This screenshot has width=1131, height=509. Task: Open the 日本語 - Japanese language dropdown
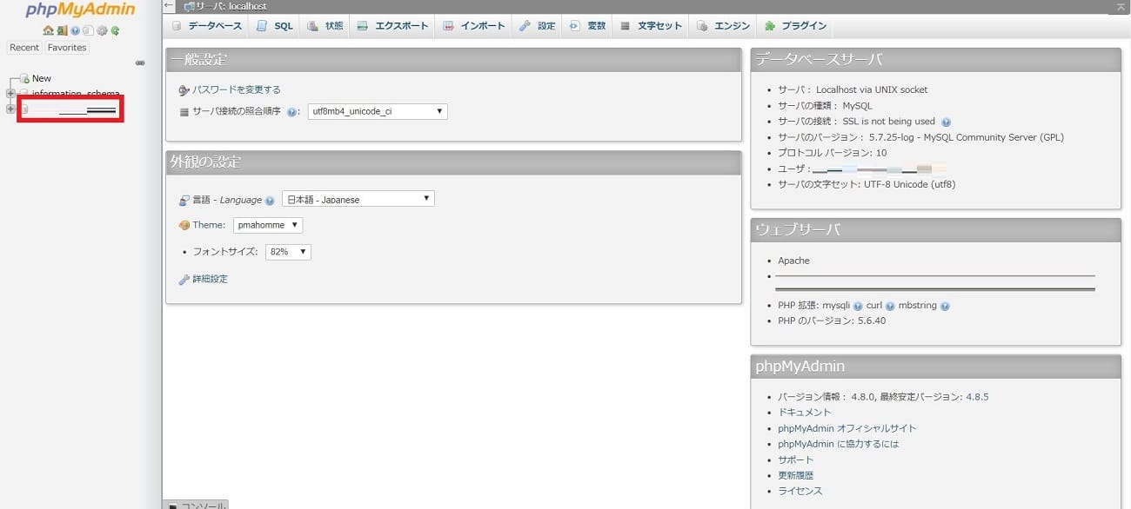358,199
